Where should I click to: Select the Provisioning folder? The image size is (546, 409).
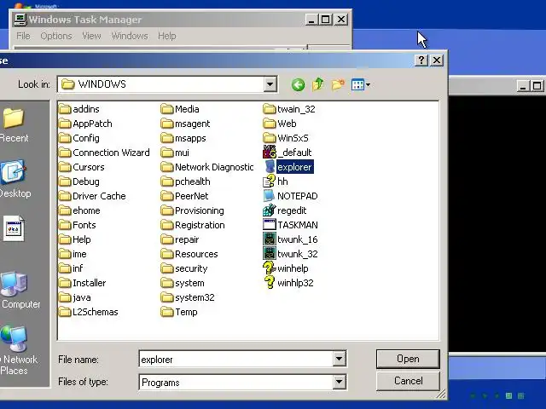tap(193, 210)
